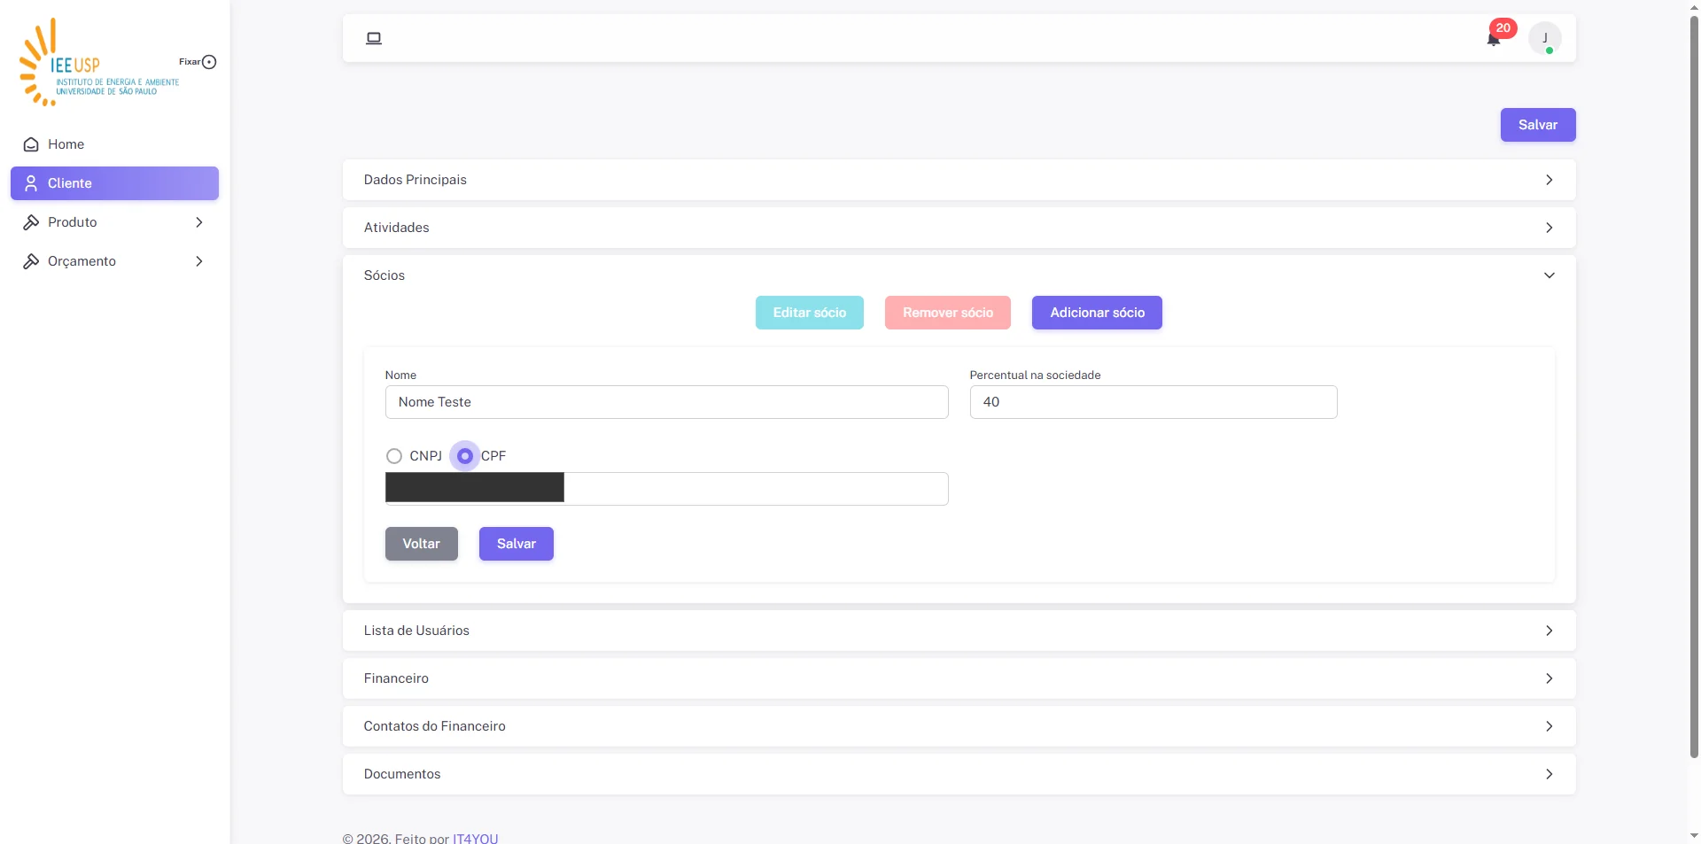Viewport: 1701px width, 844px height.
Task: Expand the Dados Principais section
Action: pyautogui.click(x=959, y=180)
